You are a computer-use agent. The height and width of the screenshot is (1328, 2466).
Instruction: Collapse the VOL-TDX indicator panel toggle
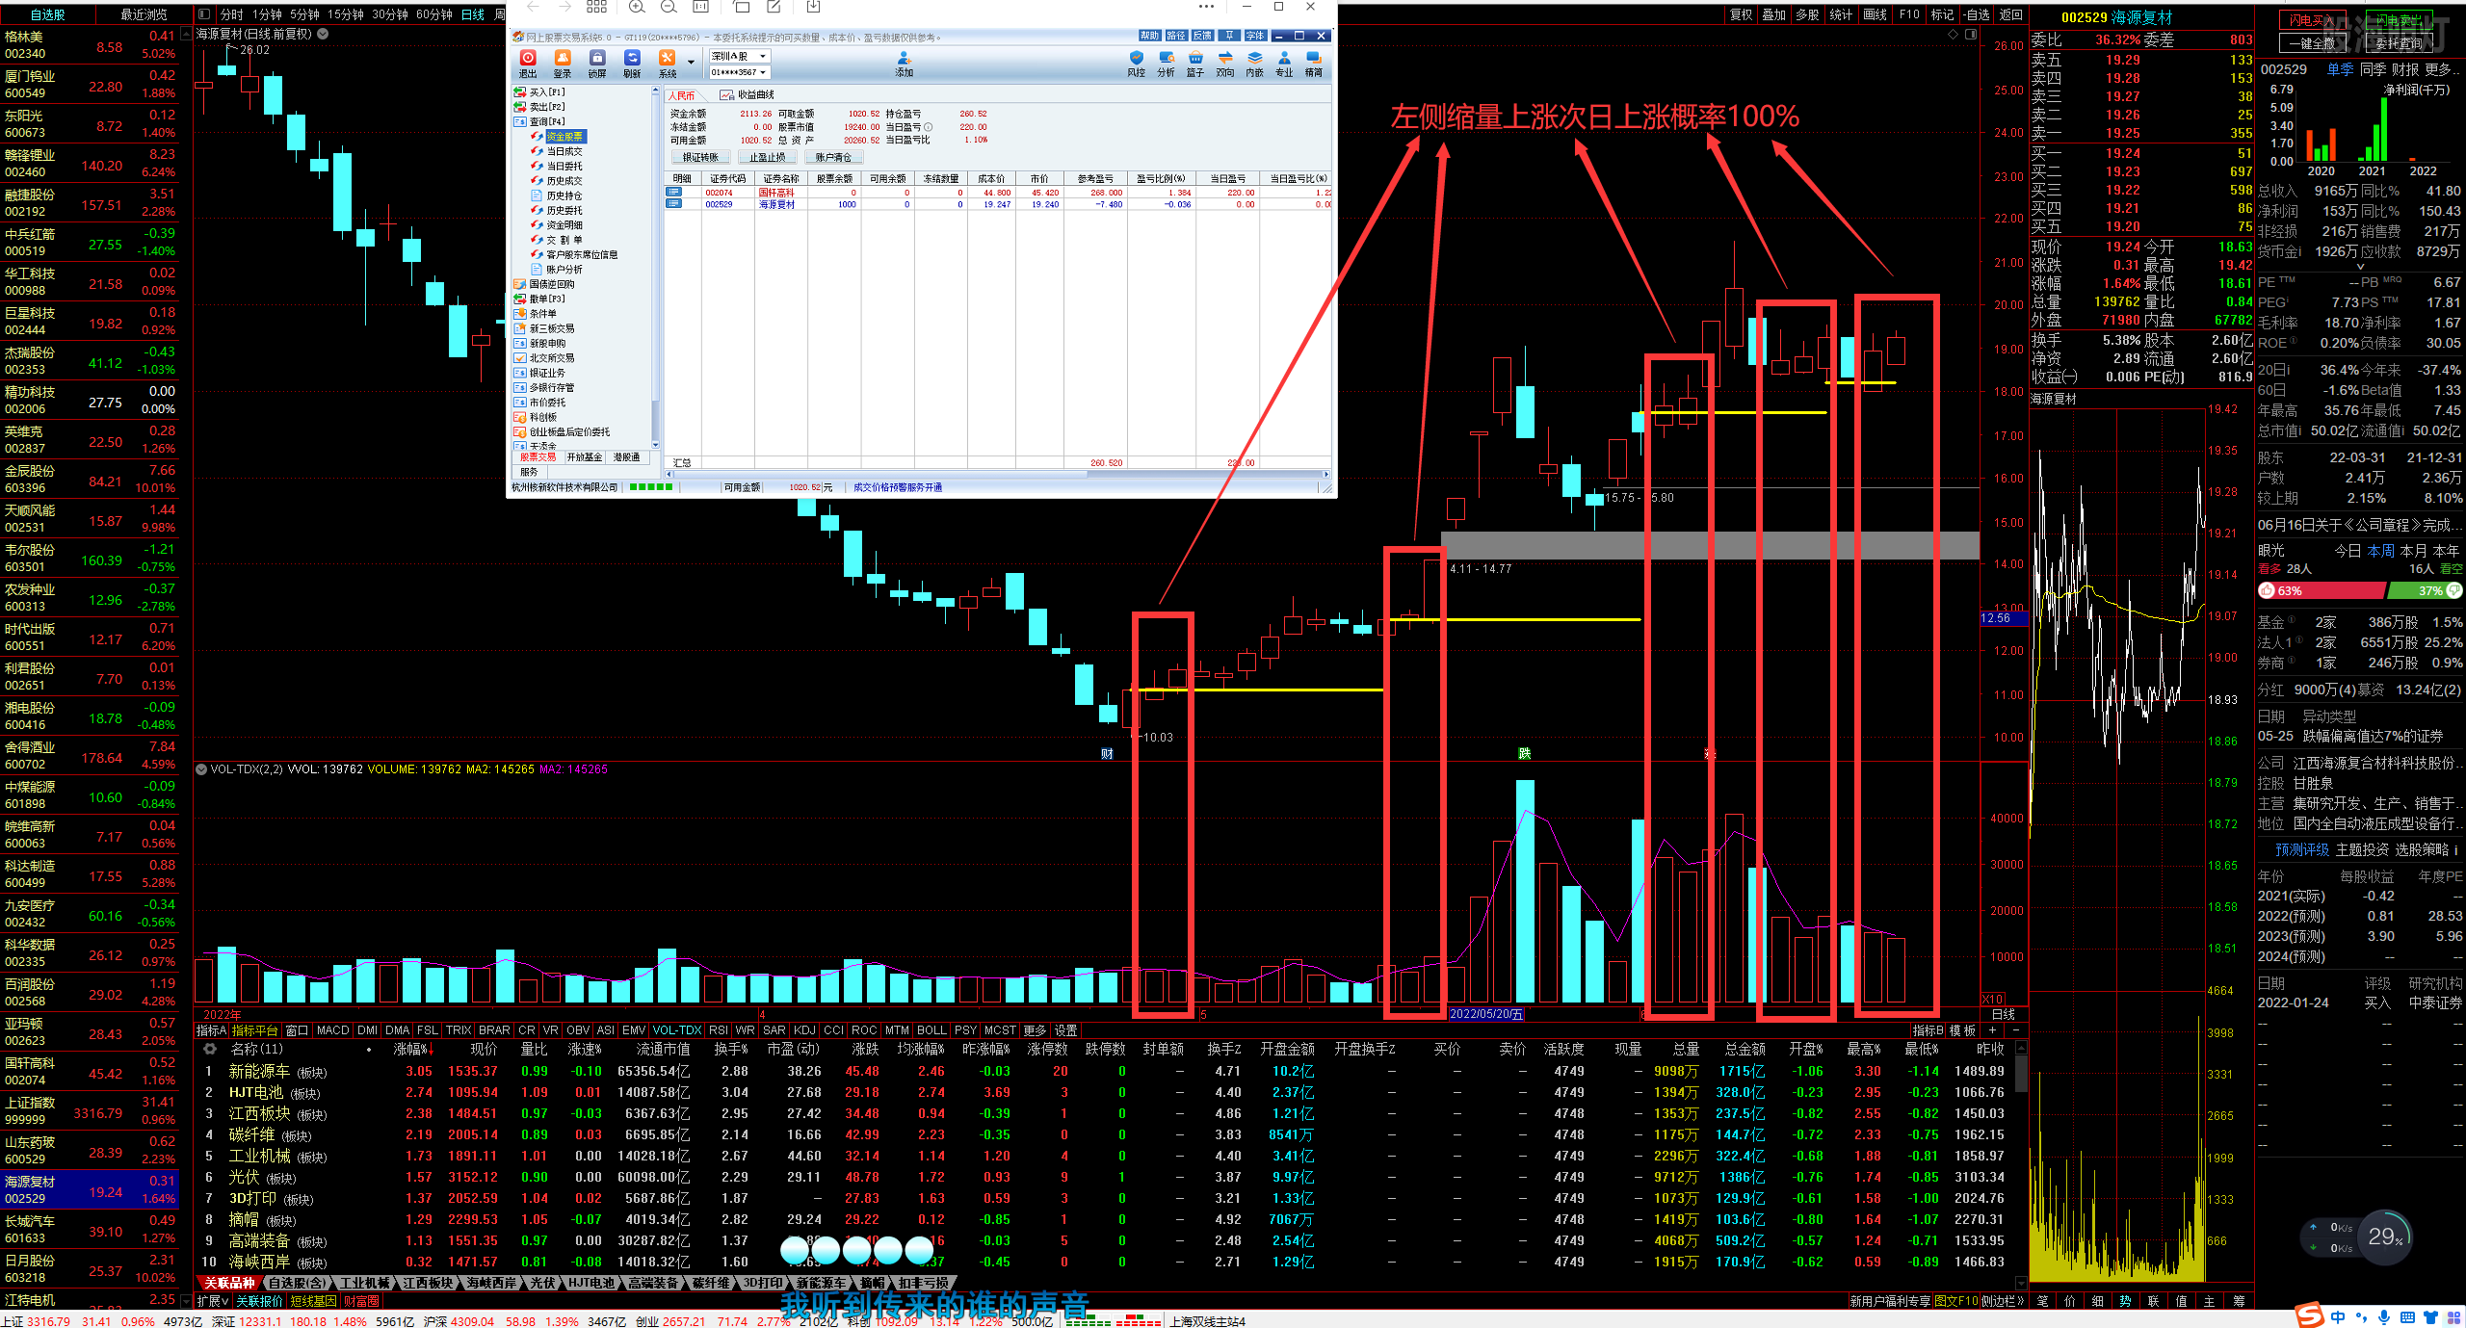[201, 769]
